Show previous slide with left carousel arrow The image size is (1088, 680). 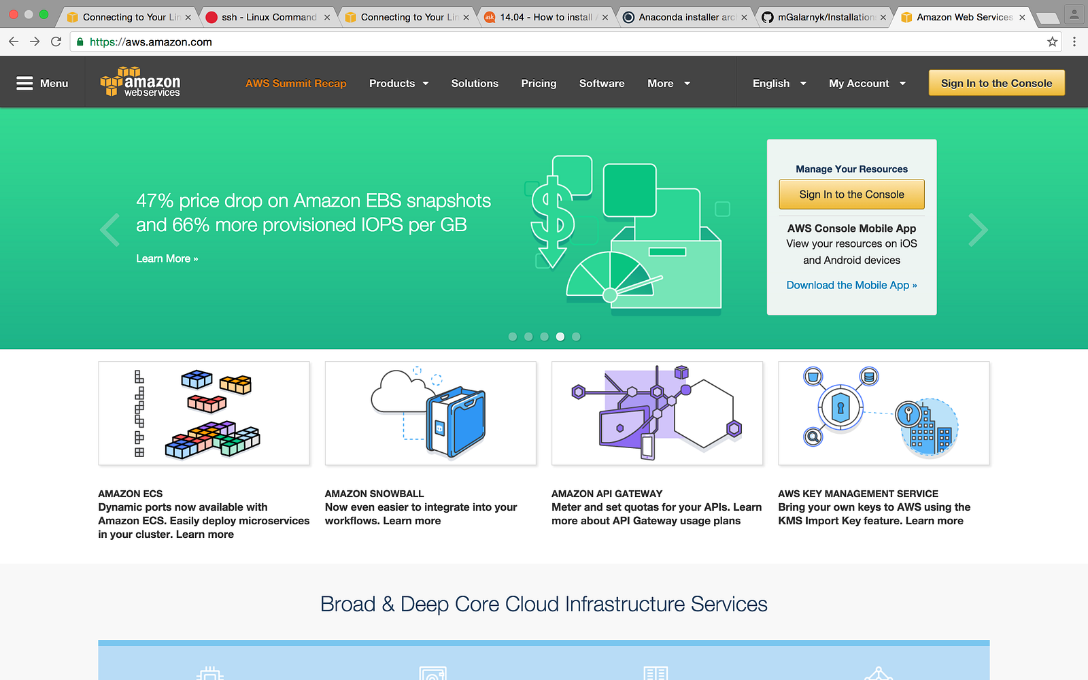click(x=109, y=230)
